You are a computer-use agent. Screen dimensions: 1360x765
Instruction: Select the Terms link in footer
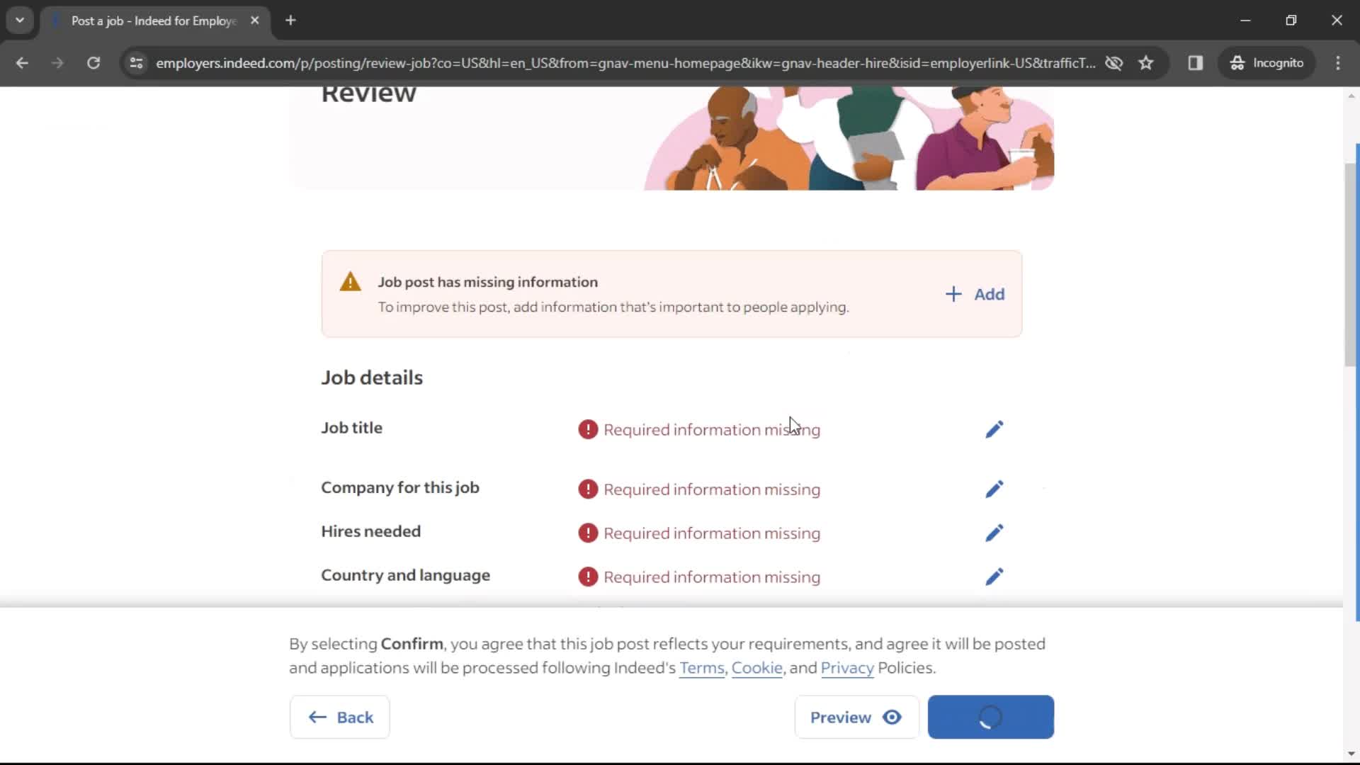coord(701,668)
